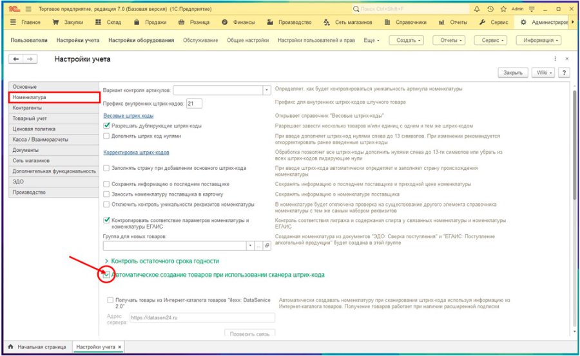
Task: Click the Адрес сервера input field
Action: 202,317
